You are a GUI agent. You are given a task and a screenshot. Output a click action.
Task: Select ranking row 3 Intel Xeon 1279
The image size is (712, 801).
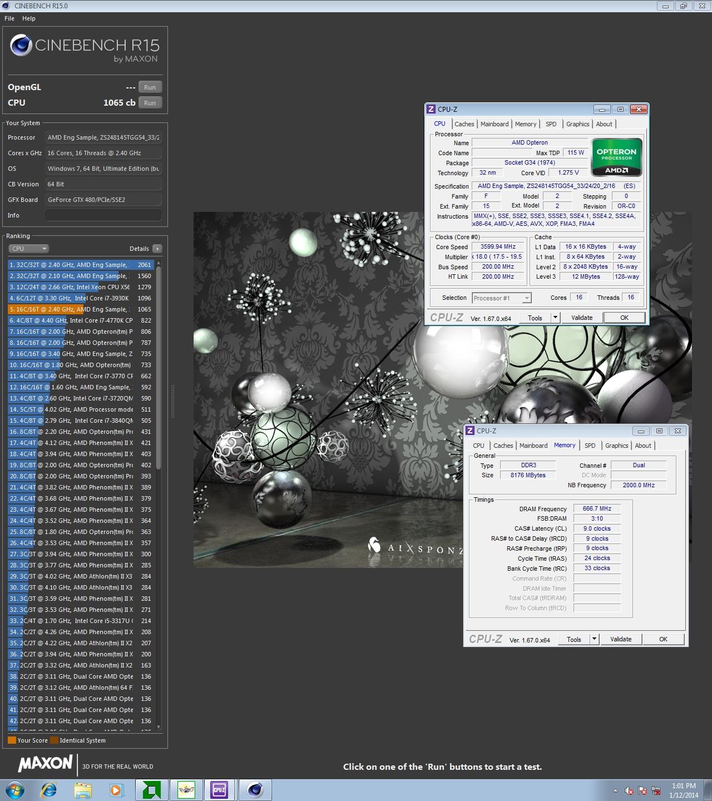81,287
